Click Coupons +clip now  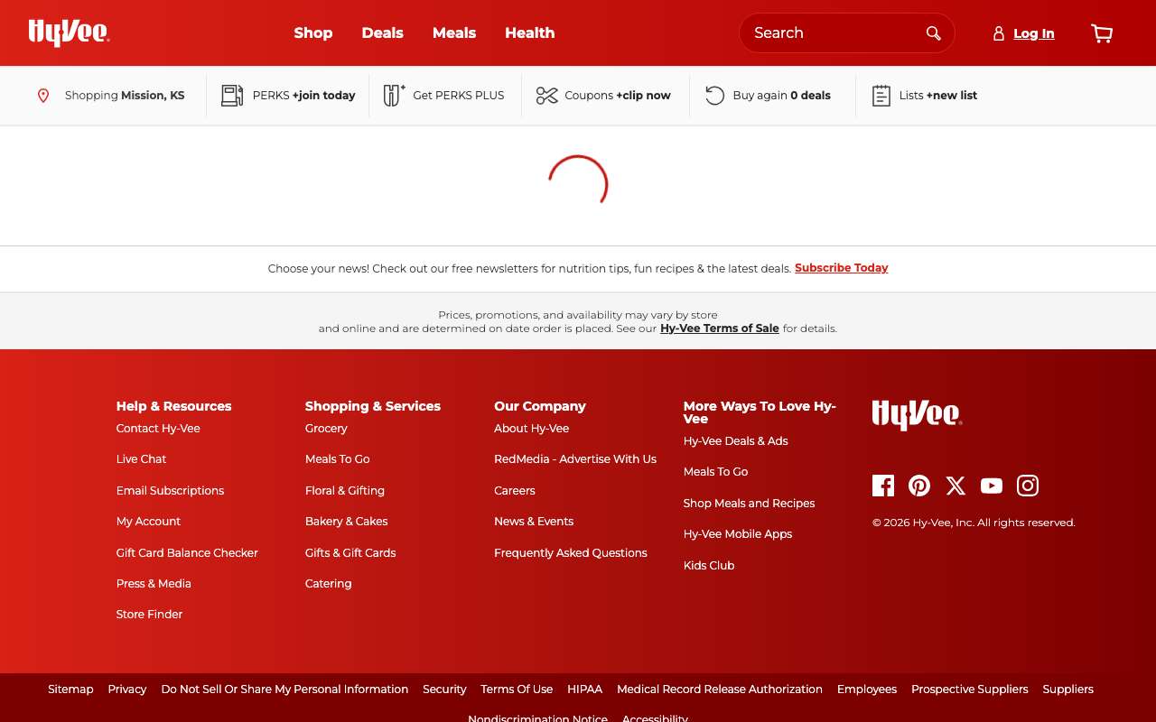618,96
